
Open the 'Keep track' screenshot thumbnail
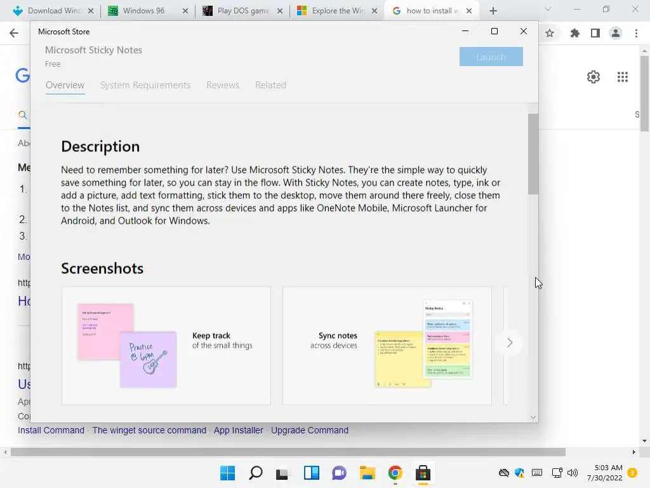pyautogui.click(x=166, y=345)
